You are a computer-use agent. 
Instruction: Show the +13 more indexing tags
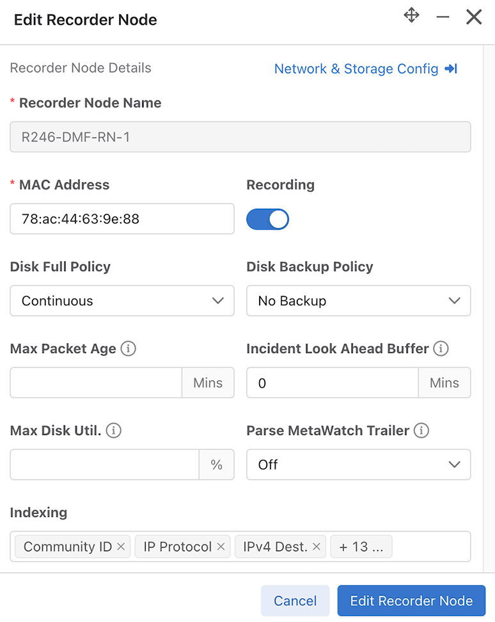(x=361, y=546)
